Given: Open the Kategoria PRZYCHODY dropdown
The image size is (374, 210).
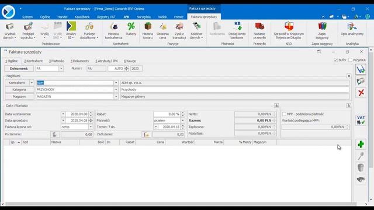Looking at the screenshot, I should click(116, 90).
